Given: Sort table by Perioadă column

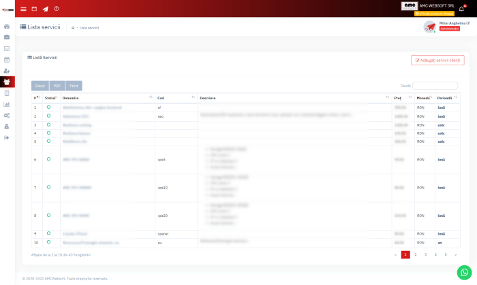Looking at the screenshot, I should click(x=448, y=98).
